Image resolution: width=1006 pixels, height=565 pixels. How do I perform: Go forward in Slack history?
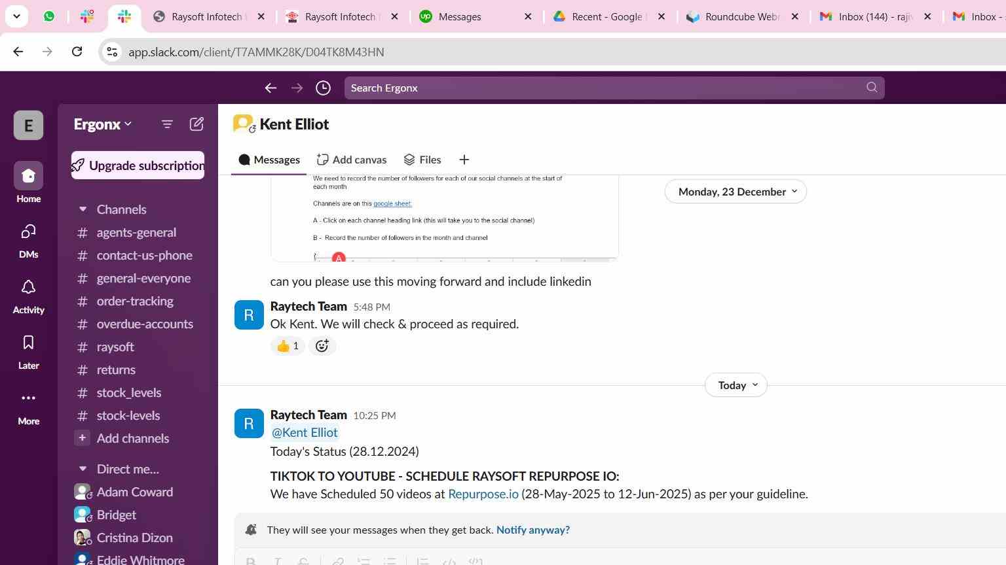297,88
